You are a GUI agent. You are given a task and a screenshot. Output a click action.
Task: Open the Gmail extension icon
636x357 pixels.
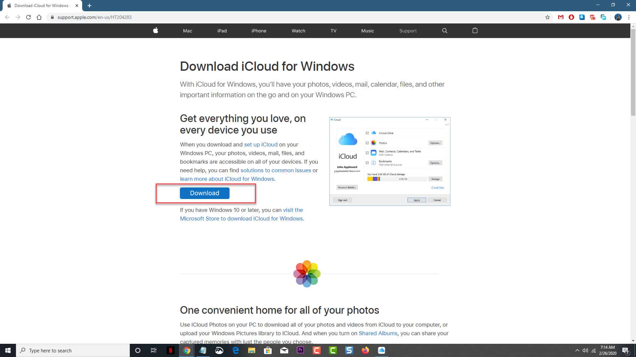point(560,17)
